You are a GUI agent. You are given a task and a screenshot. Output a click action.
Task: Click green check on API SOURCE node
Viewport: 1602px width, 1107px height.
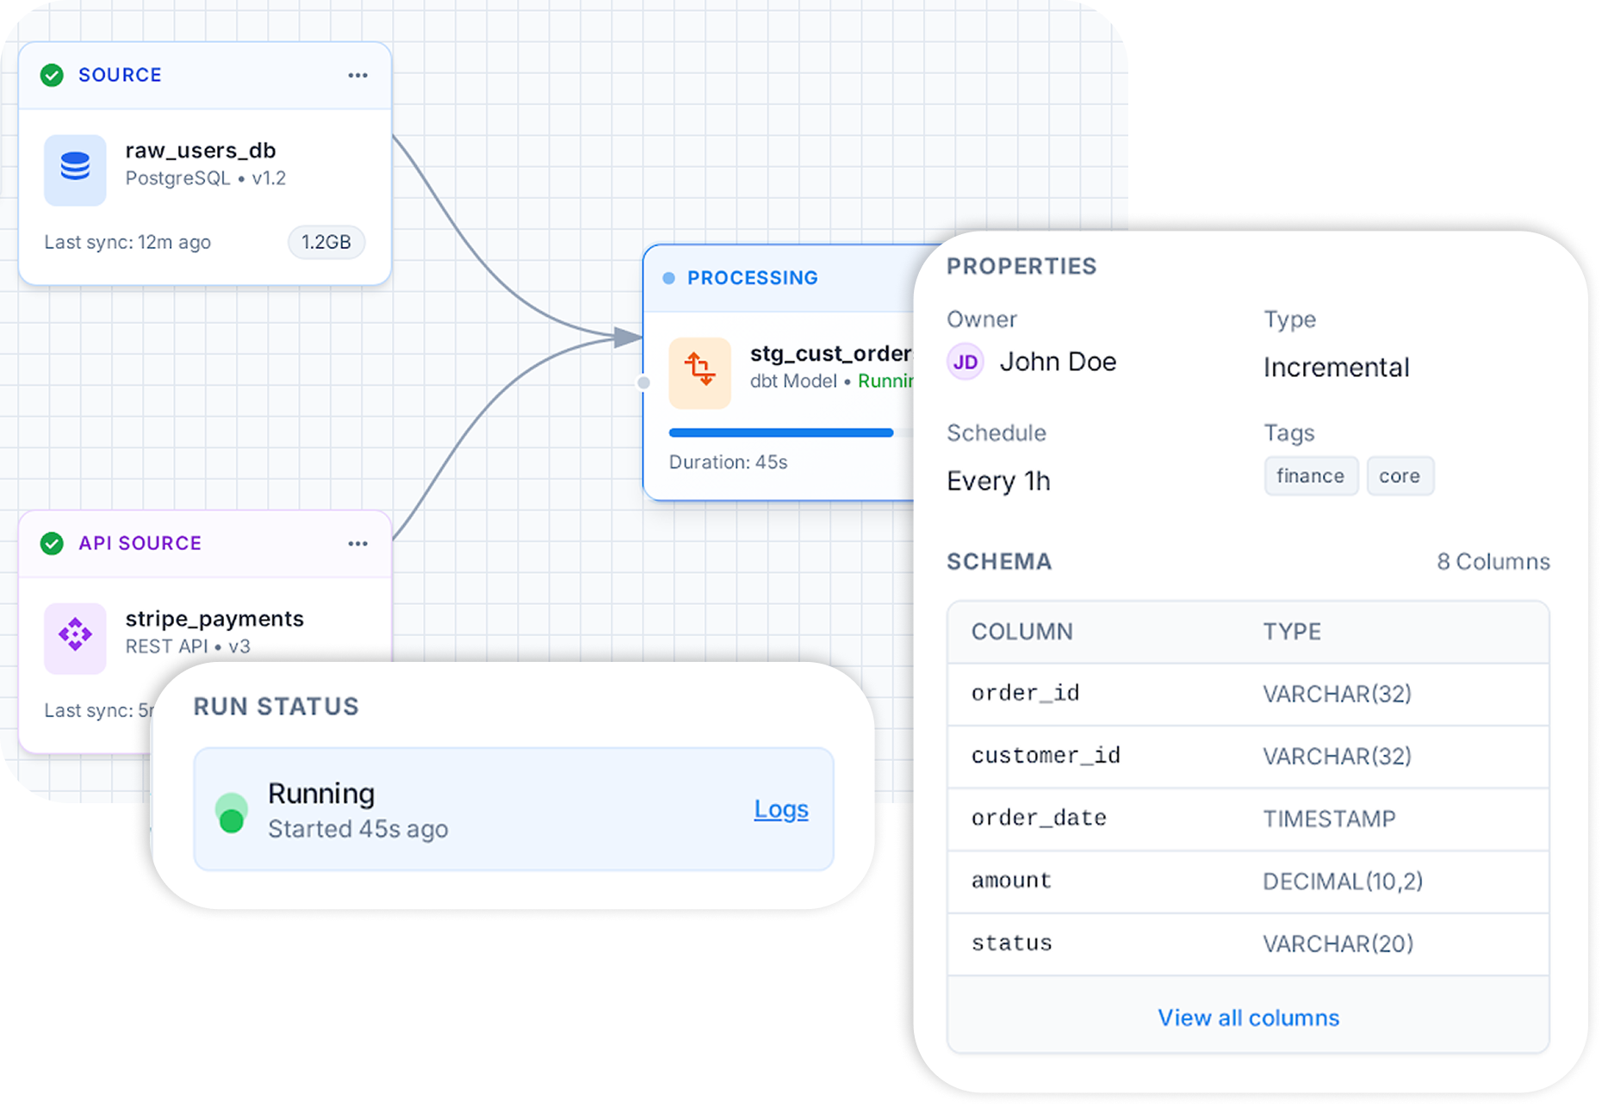pyautogui.click(x=52, y=543)
